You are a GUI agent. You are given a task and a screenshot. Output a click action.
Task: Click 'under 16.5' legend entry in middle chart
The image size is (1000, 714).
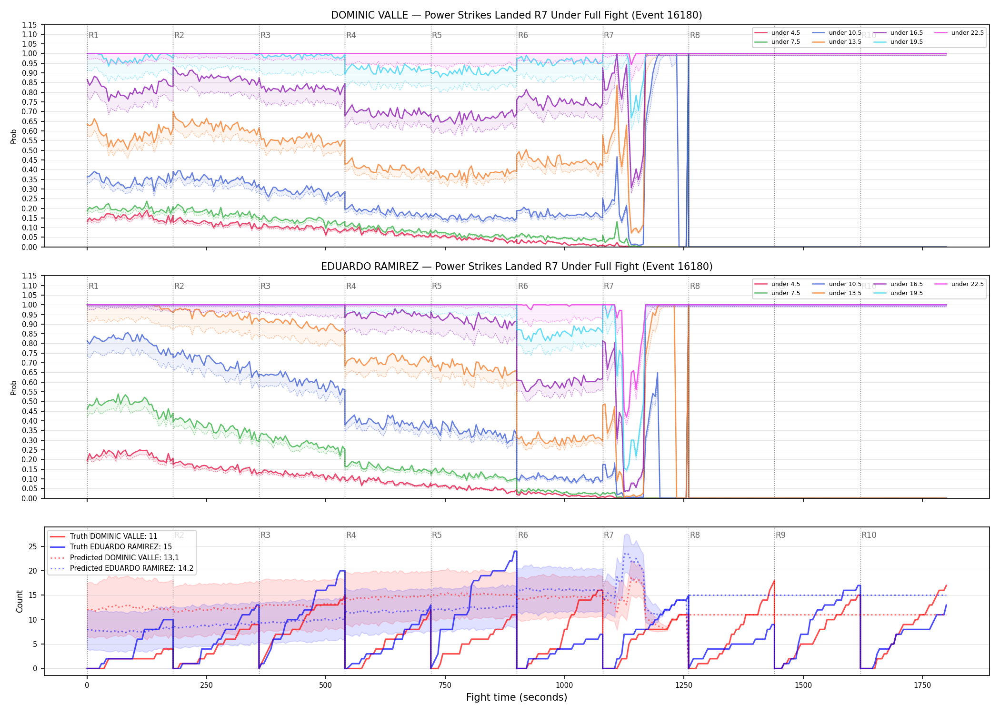pos(898,284)
